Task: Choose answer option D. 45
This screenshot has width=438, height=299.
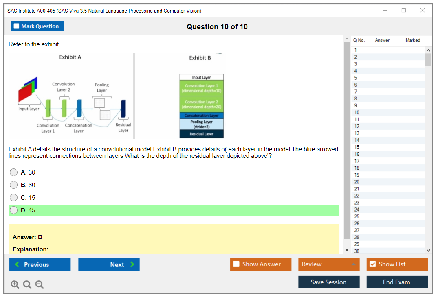Action: pyautogui.click(x=14, y=210)
